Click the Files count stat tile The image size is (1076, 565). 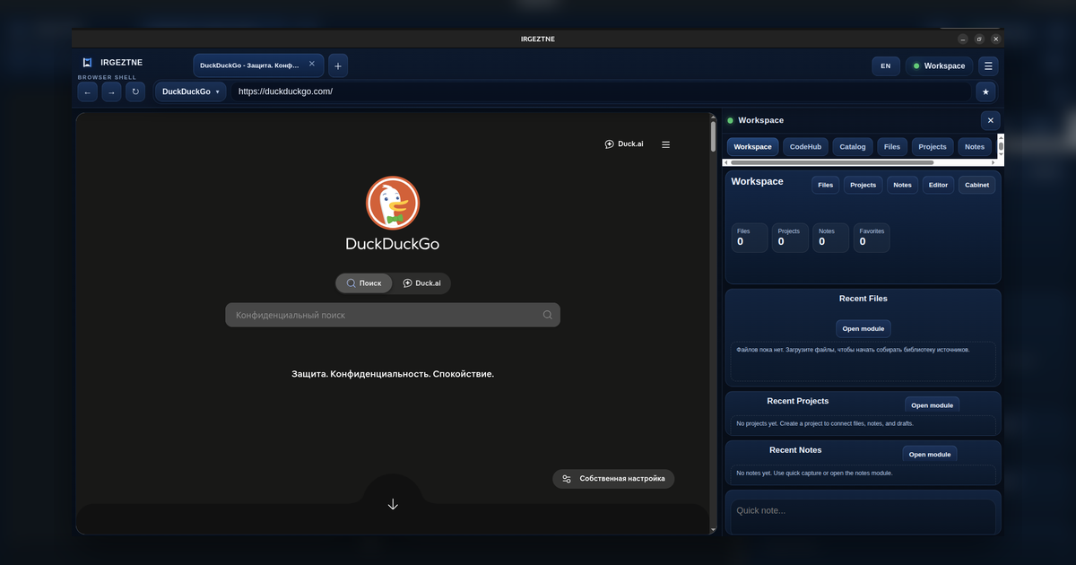[x=750, y=238]
